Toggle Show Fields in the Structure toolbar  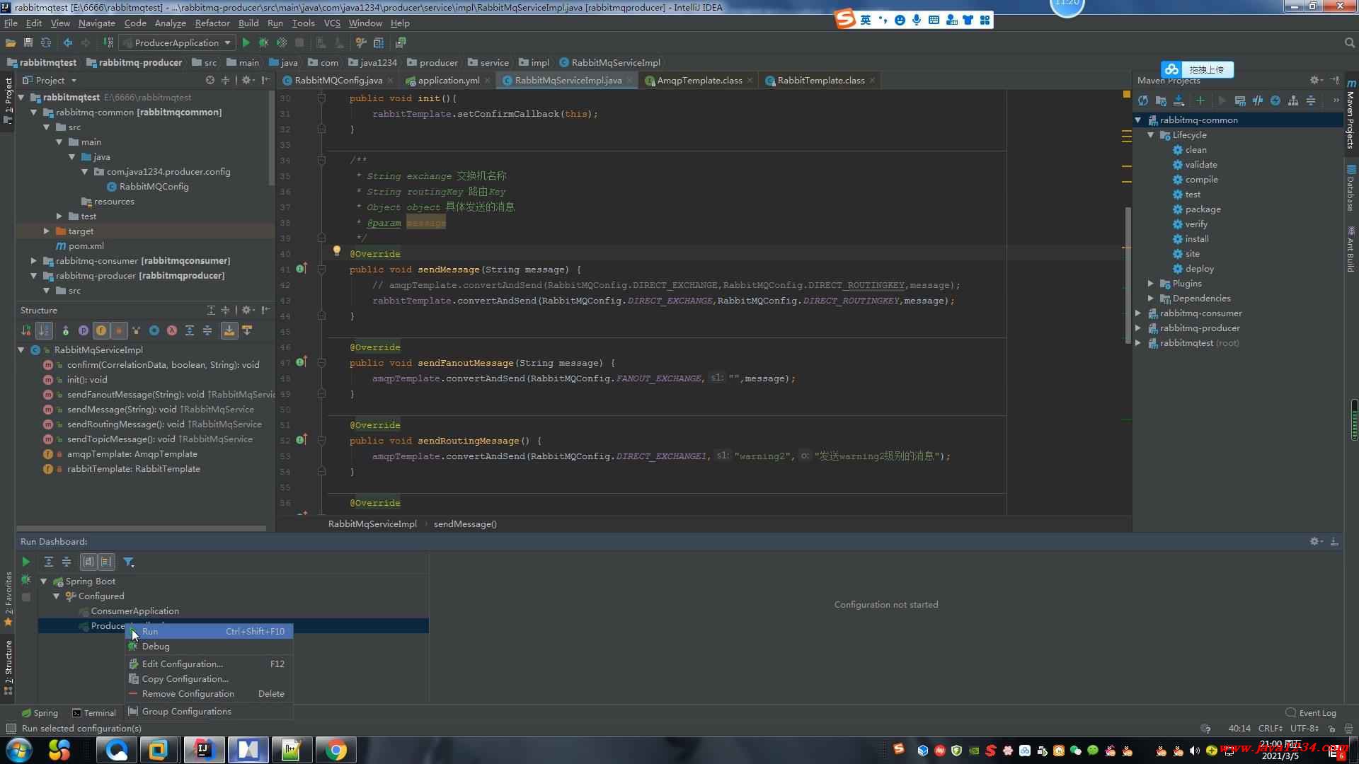pos(101,330)
